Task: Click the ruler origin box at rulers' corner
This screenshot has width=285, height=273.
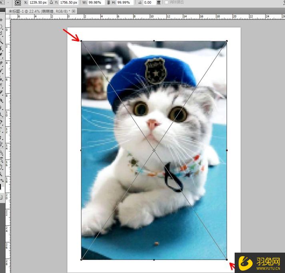Action: point(8,17)
